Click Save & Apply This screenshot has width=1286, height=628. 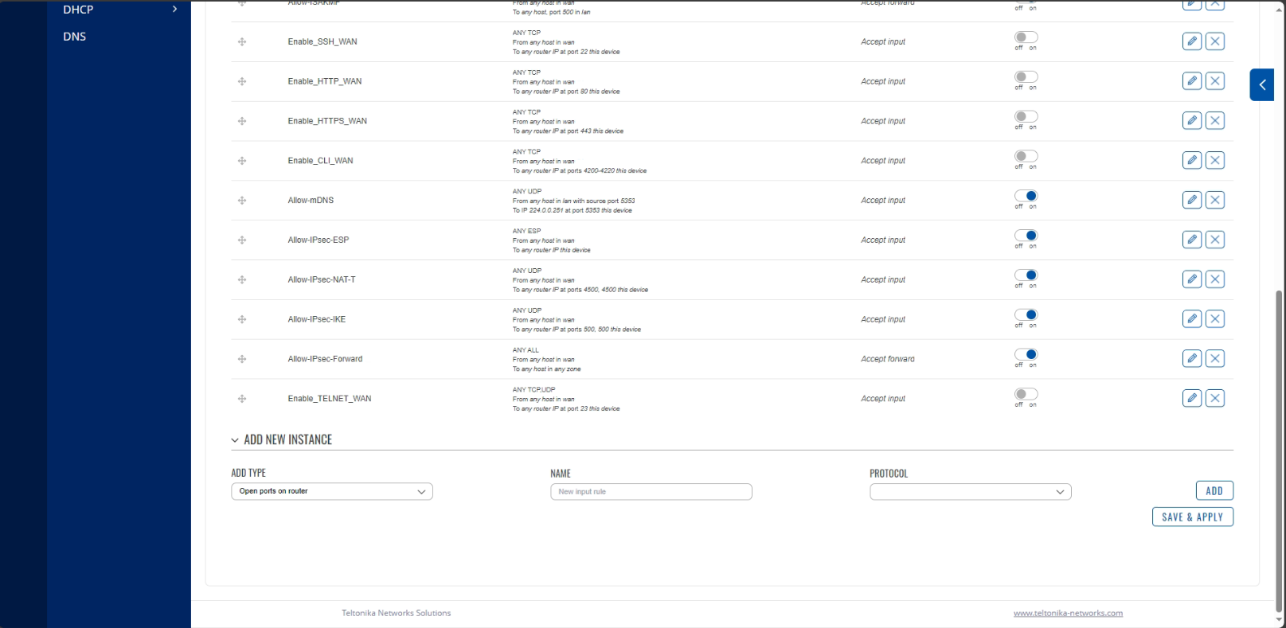(x=1193, y=517)
